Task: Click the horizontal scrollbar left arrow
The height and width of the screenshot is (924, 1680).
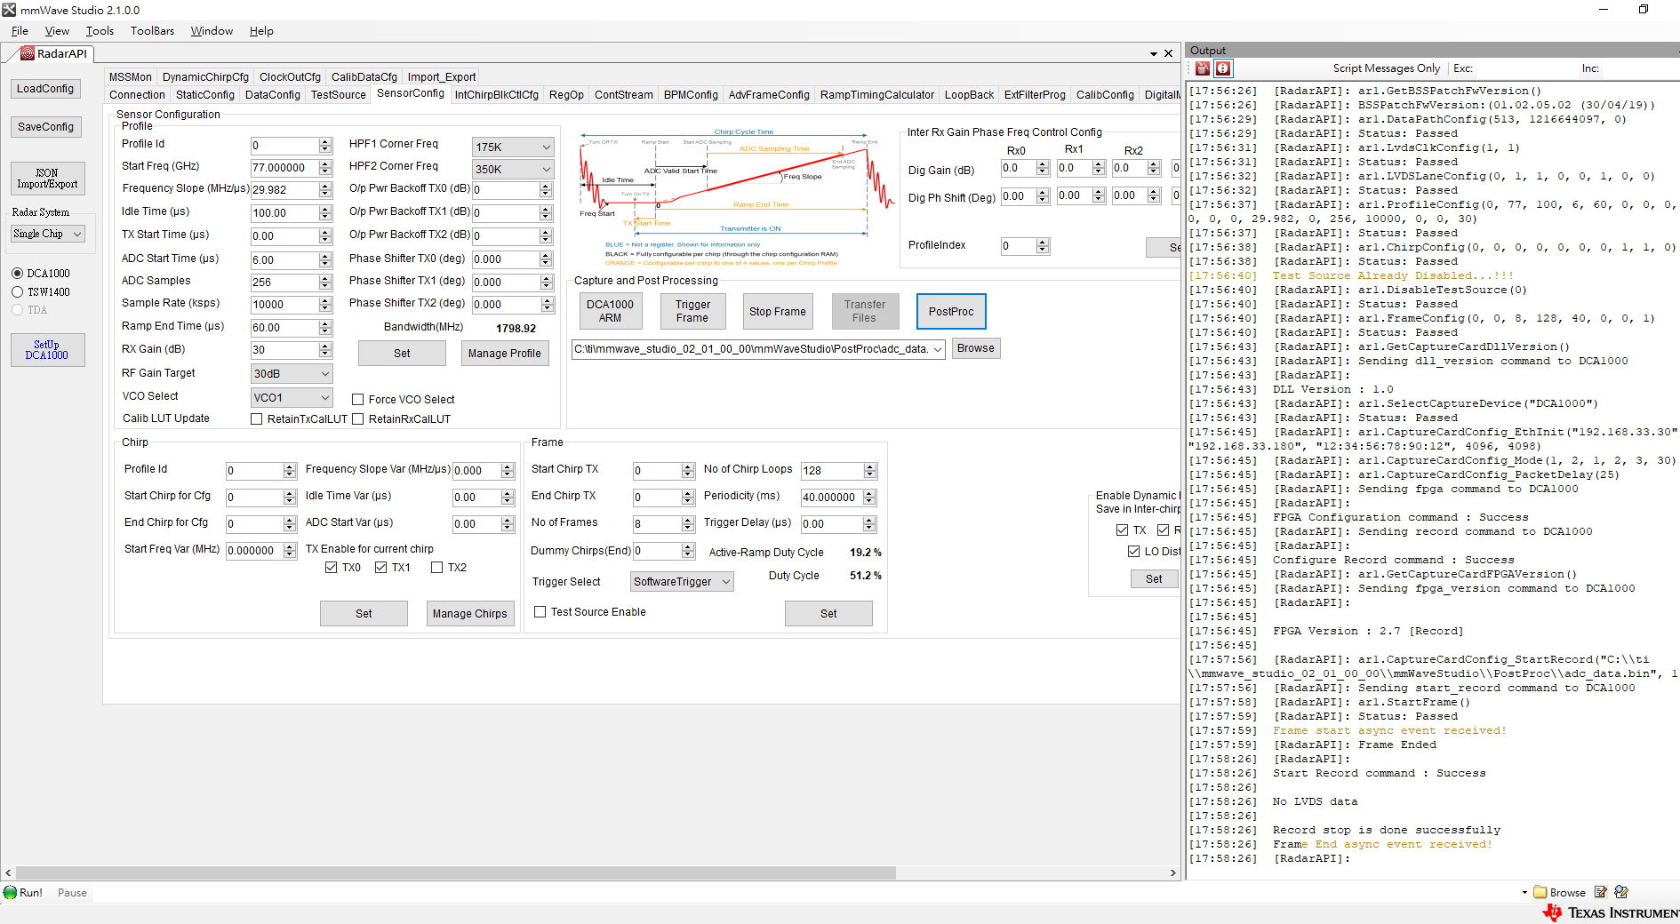Action: pos(8,873)
